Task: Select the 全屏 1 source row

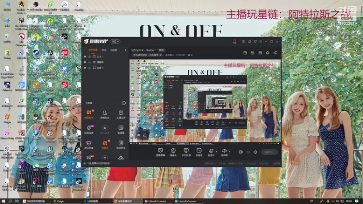Action: pyautogui.click(x=105, y=68)
